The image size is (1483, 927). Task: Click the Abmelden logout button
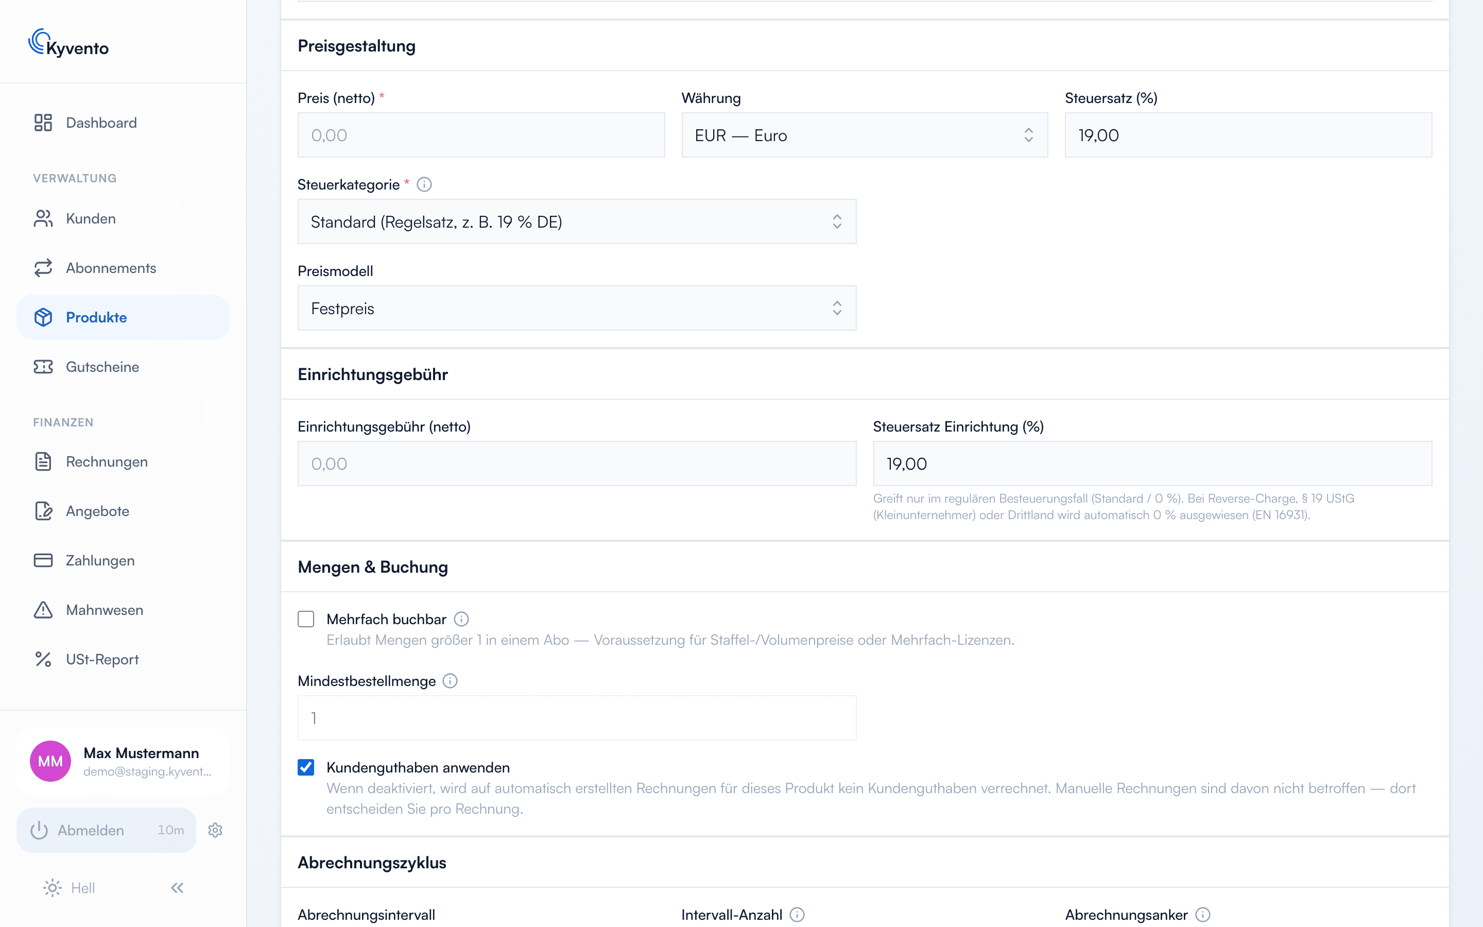click(x=106, y=830)
